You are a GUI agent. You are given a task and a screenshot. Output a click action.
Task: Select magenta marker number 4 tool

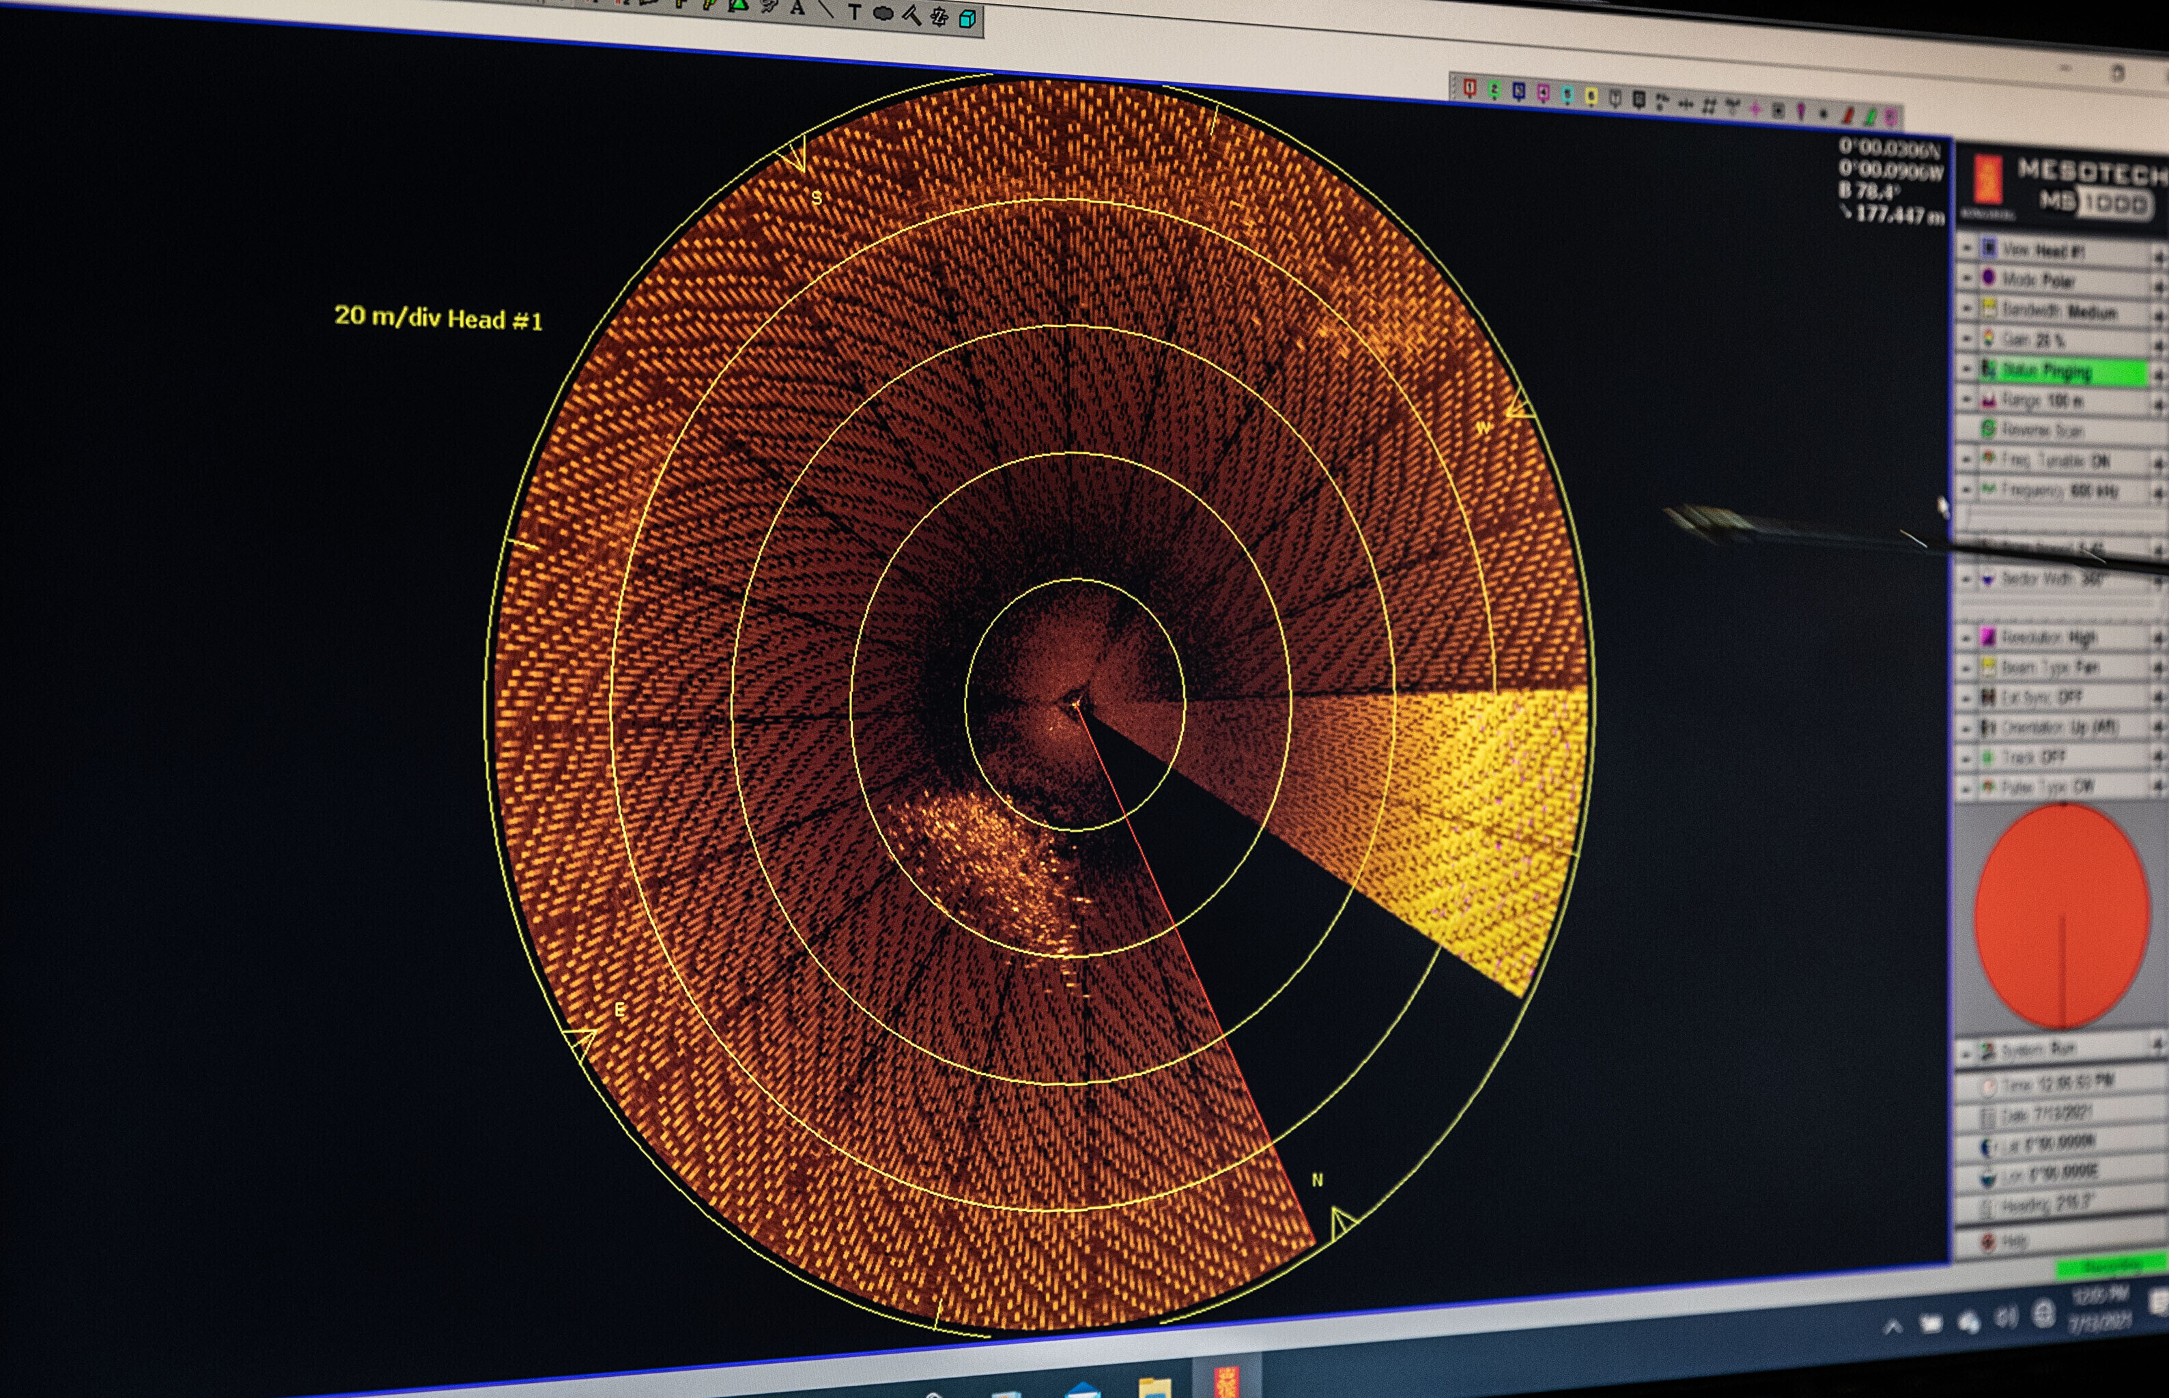tap(1544, 94)
